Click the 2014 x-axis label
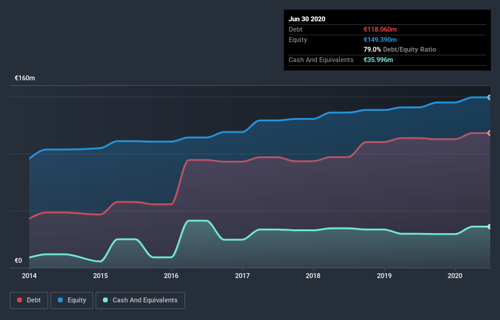 [29, 276]
